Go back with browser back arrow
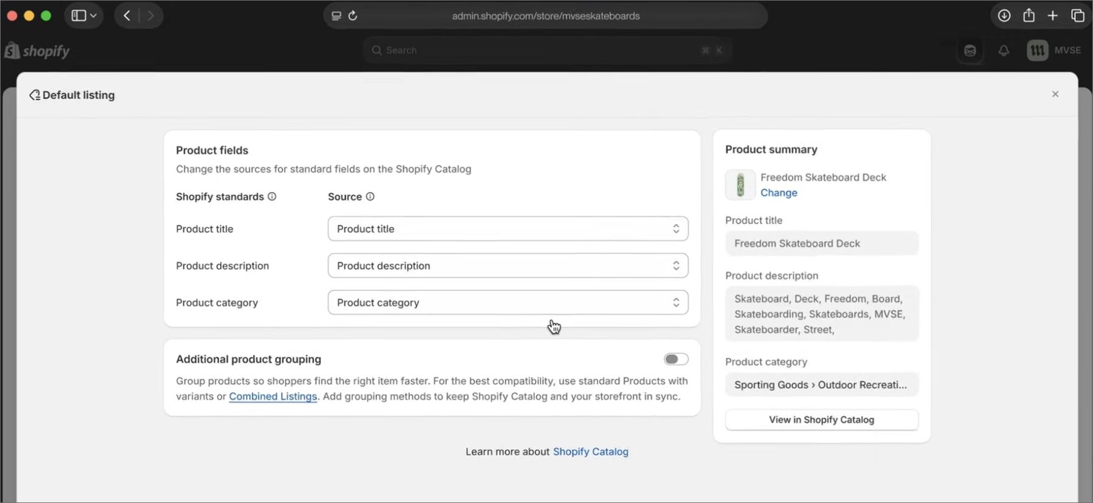 pyautogui.click(x=127, y=16)
